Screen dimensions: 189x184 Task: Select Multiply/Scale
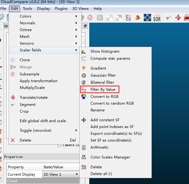[32, 88]
